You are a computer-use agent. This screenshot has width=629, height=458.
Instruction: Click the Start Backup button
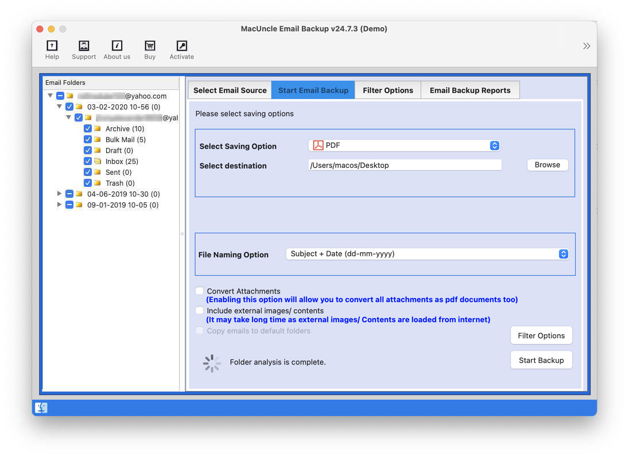541,360
